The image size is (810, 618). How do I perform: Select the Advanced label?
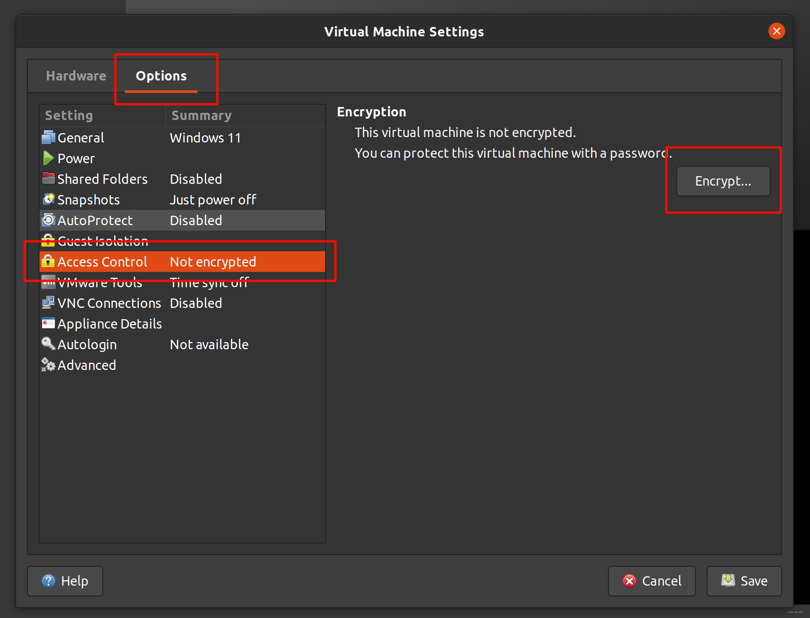(x=87, y=365)
